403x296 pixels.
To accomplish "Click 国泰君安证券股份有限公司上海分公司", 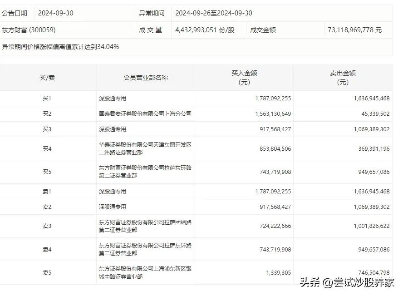I will 145,113.
